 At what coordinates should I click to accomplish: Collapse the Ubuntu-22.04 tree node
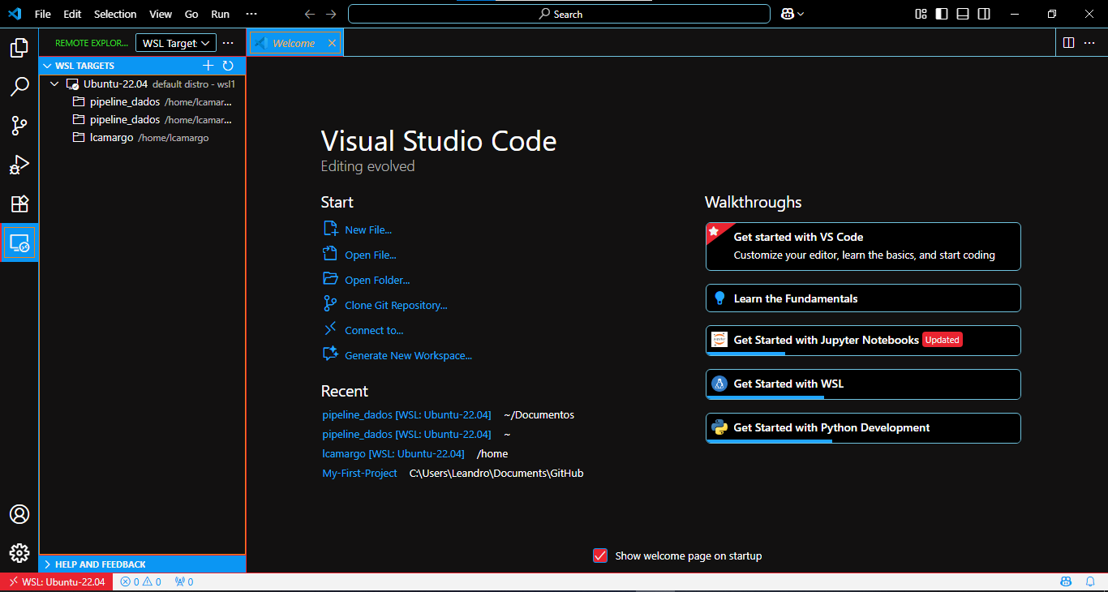tap(54, 84)
